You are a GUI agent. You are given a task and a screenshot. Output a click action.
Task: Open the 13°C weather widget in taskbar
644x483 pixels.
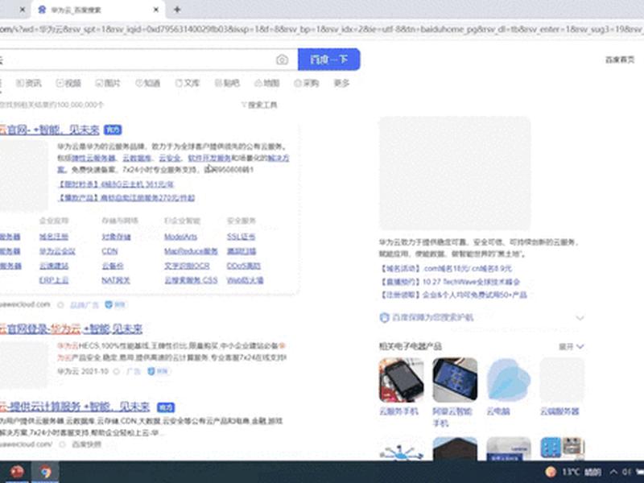(574, 472)
